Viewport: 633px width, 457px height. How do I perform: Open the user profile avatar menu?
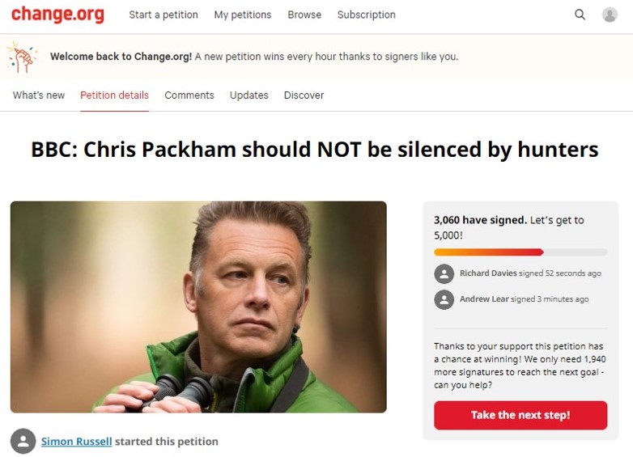[610, 15]
